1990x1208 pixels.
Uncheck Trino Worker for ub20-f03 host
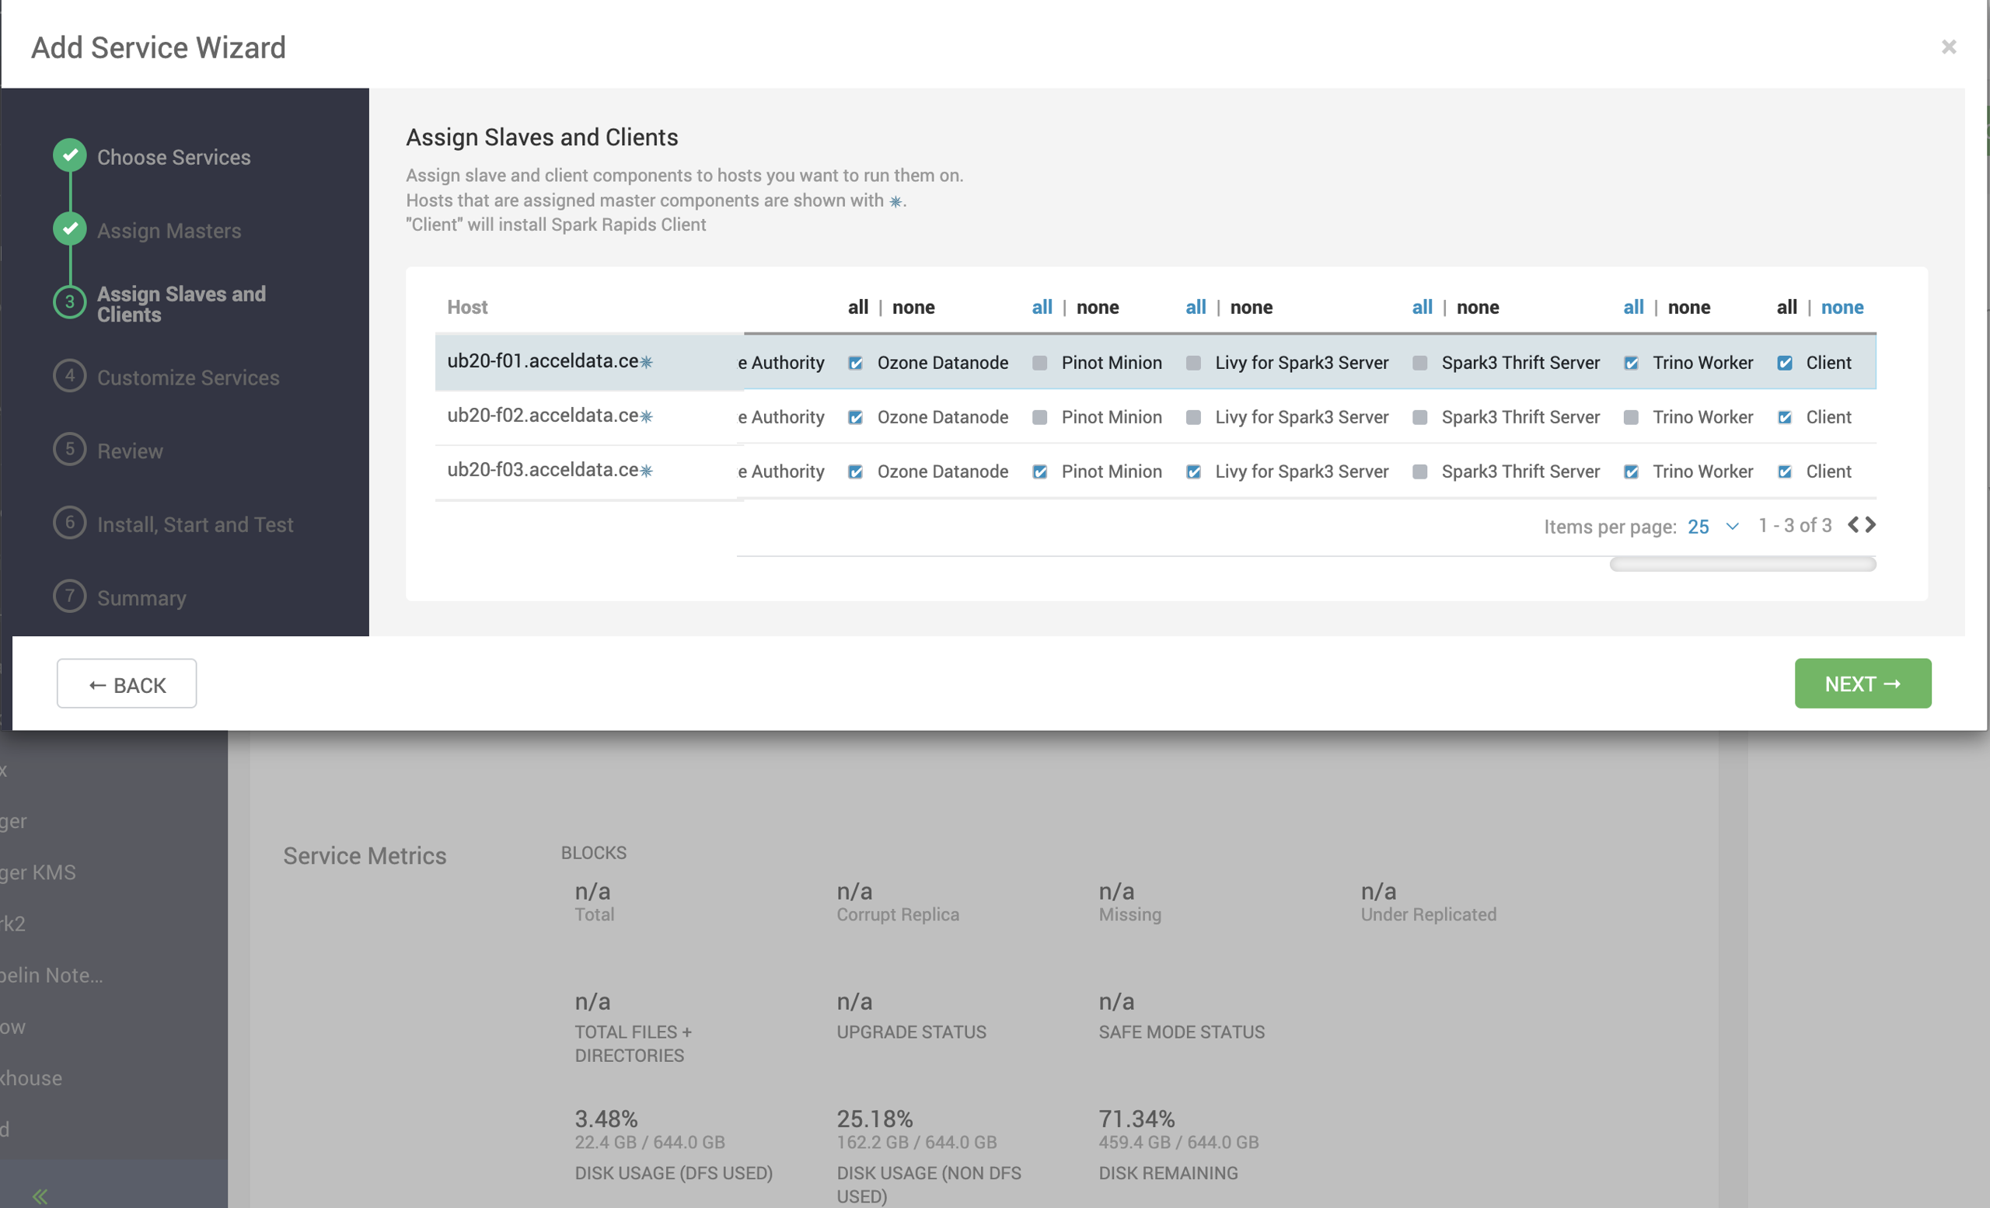[x=1631, y=472]
